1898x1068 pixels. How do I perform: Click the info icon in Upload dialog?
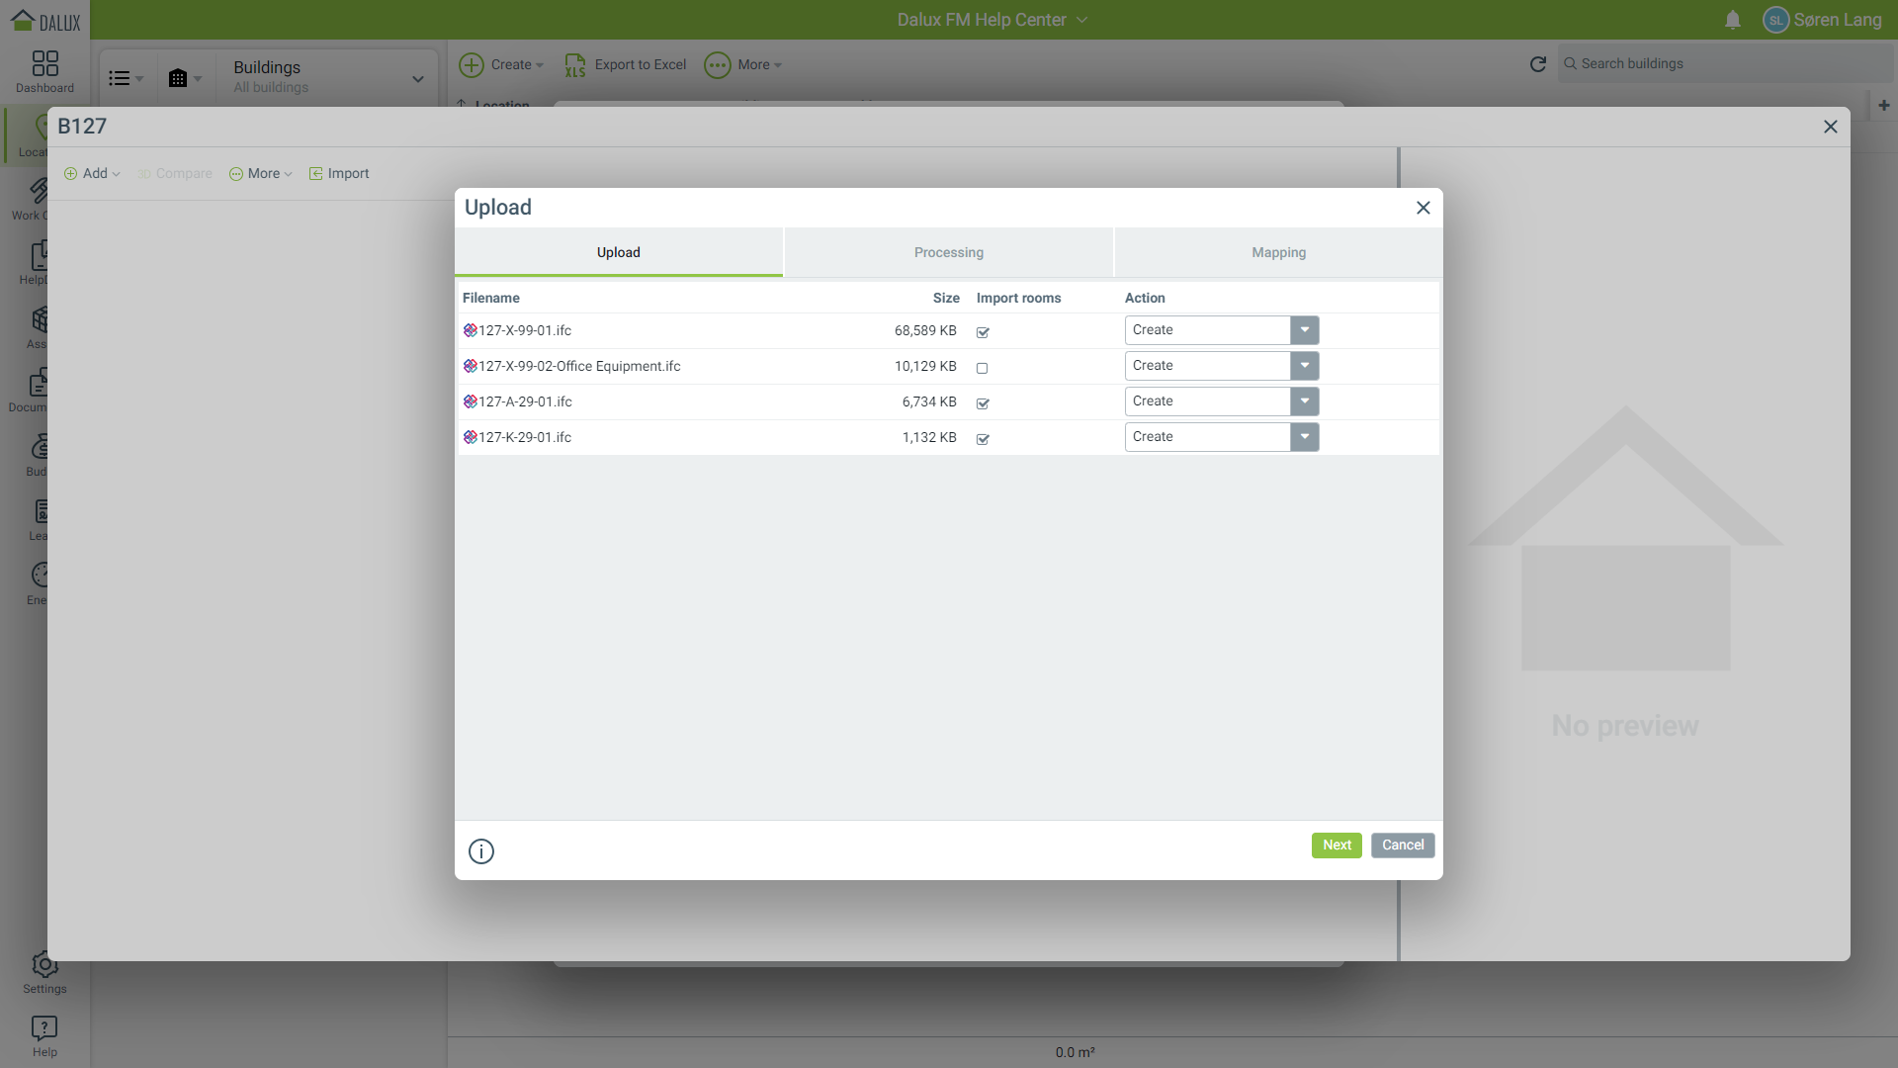point(481,851)
